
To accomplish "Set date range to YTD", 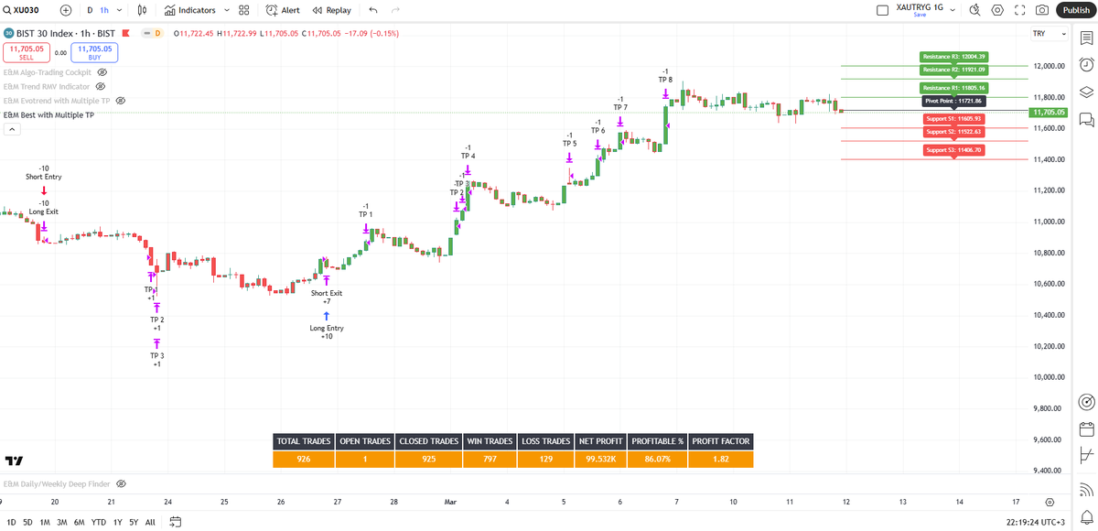I will [99, 522].
